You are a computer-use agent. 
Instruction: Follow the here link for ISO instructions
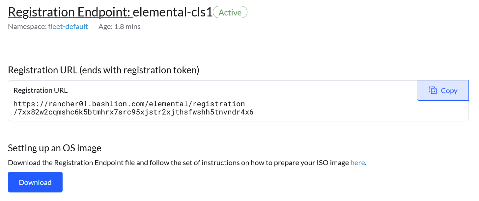pos(357,163)
